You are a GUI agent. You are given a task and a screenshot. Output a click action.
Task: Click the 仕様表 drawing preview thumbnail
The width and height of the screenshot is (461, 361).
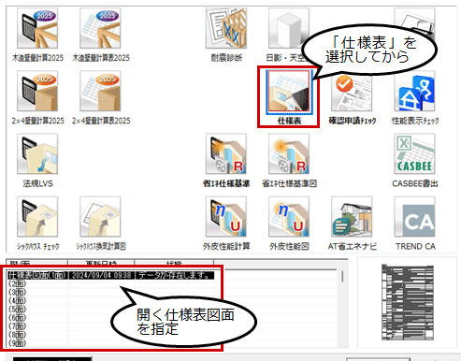(408, 302)
